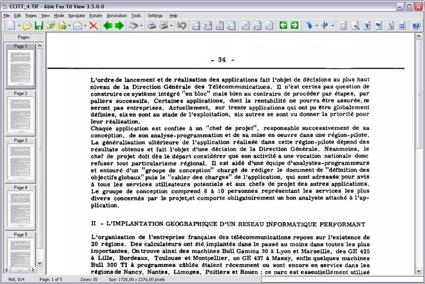Click the Undo arrow icon
Image resolution: width=425 pixels, height=284 pixels.
[x=181, y=26]
